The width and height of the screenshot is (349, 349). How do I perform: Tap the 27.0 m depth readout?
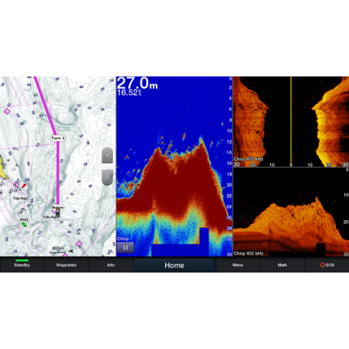(x=137, y=83)
